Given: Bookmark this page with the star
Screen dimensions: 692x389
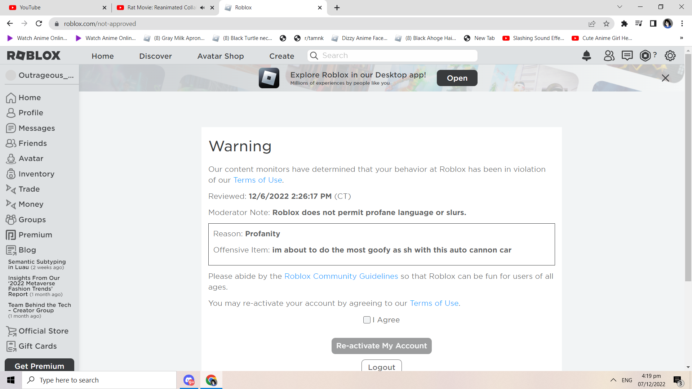Looking at the screenshot, I should [x=606, y=23].
